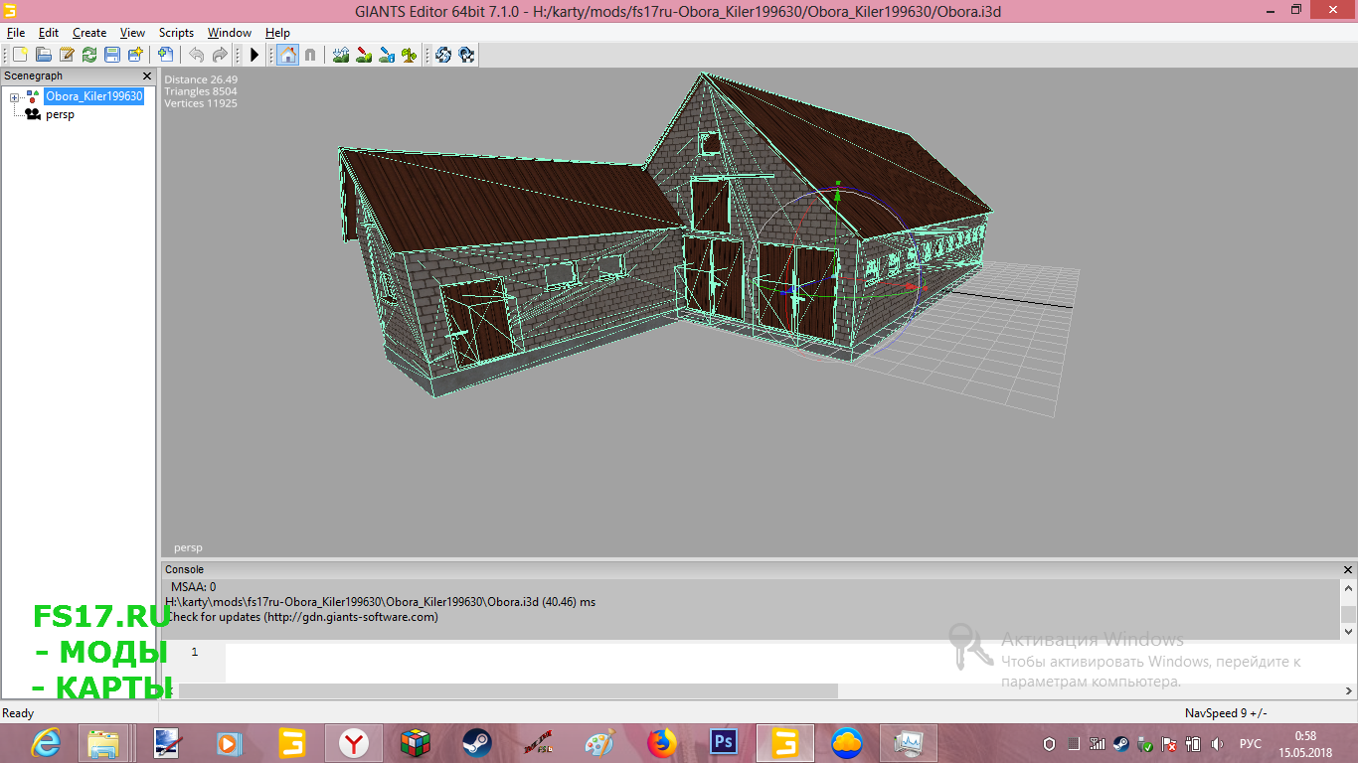This screenshot has height=763, width=1358.
Task: Close the Console panel
Action: pyautogui.click(x=1348, y=569)
